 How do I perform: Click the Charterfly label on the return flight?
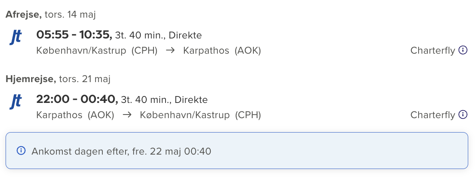coord(433,115)
